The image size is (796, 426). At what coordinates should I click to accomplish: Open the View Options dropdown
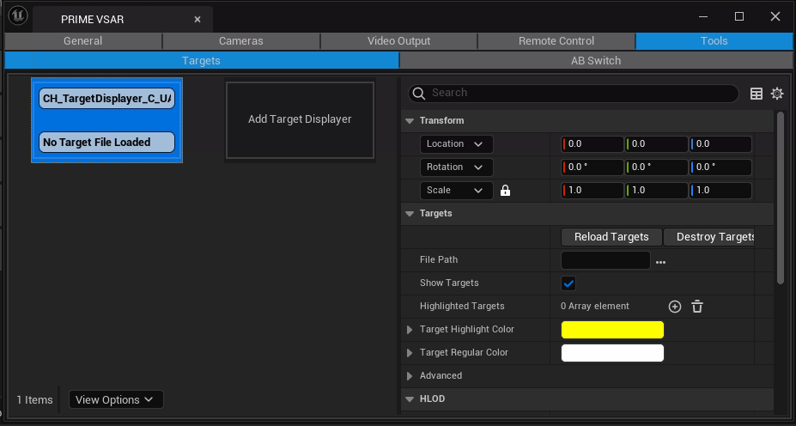[x=116, y=399]
